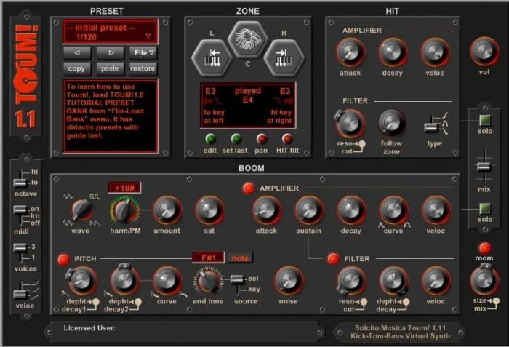Click the next preset arrow button
Screen dimensions: 509x347
[111, 52]
